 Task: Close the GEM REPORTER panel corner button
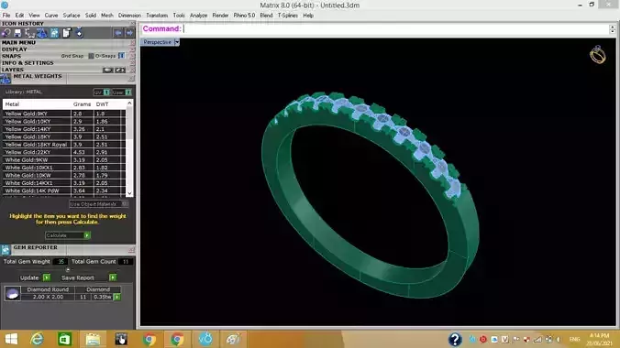[131, 250]
